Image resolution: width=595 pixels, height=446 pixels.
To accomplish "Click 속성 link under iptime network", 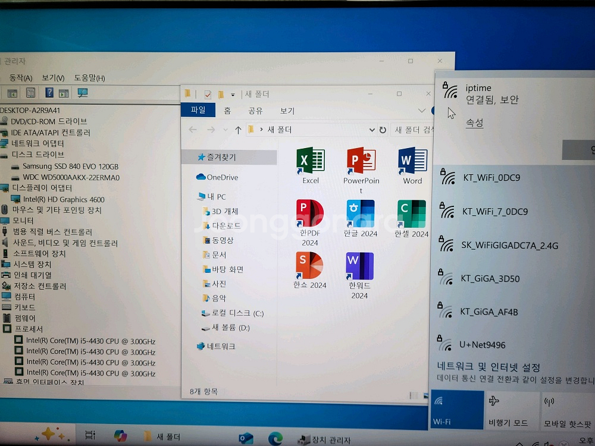I will tap(474, 123).
